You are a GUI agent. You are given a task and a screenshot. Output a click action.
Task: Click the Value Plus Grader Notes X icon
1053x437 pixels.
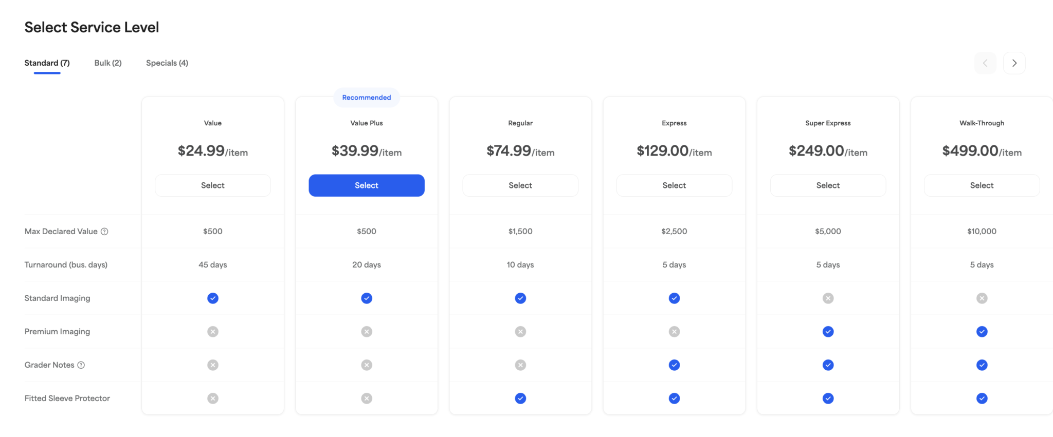[367, 365]
